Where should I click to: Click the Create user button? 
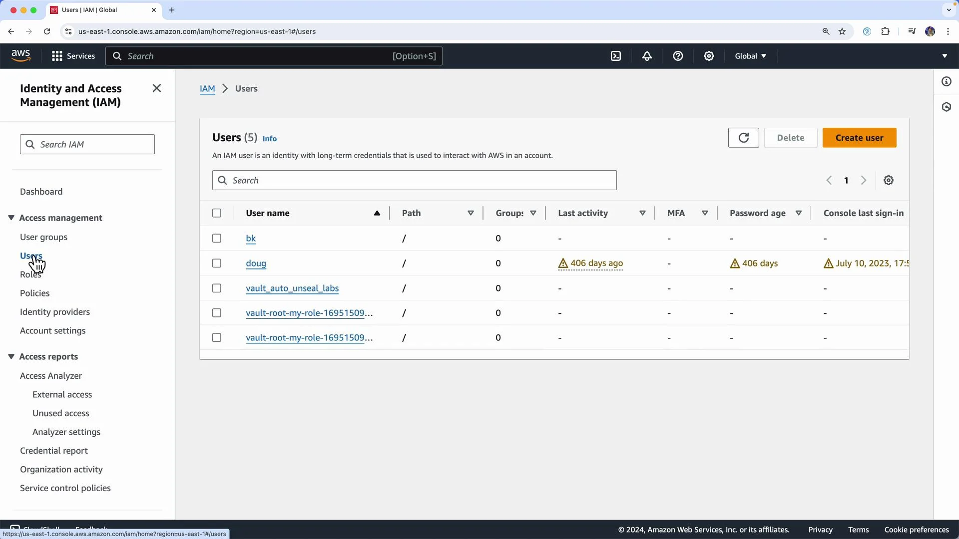[x=859, y=138]
